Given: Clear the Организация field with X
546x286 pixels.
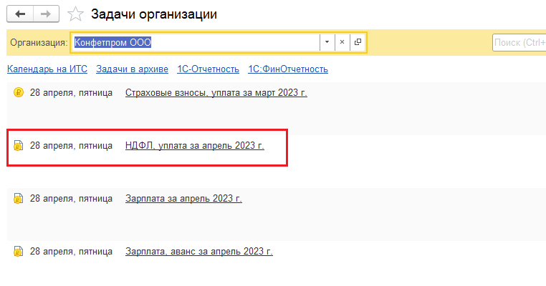Looking at the screenshot, I should [342, 42].
